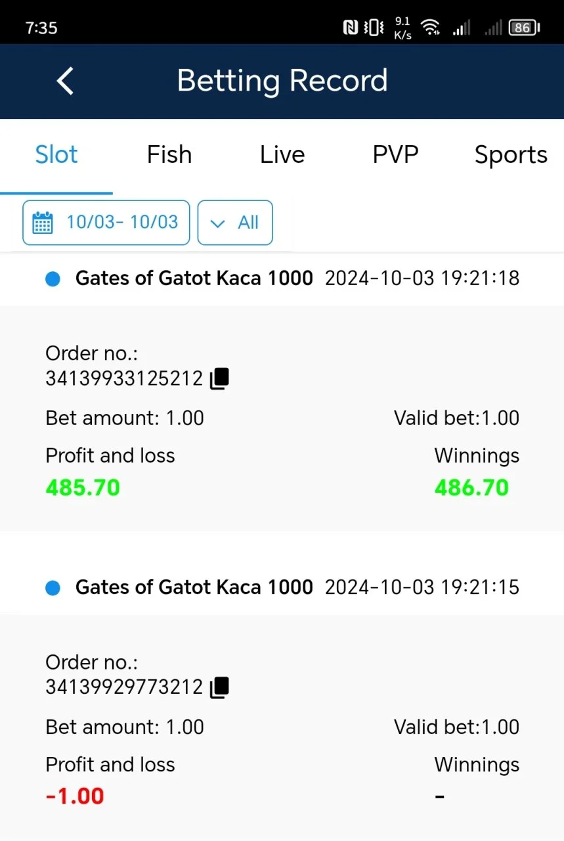Tap the vibrate mode status icon

(x=374, y=28)
